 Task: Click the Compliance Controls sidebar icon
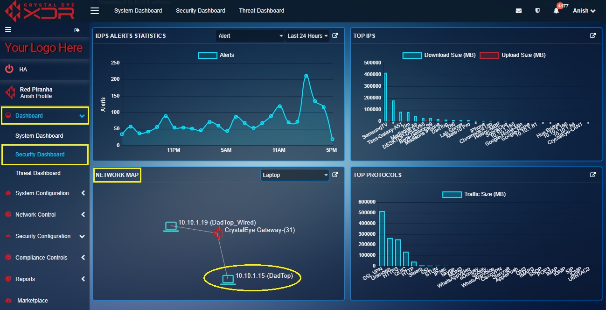tap(7, 258)
